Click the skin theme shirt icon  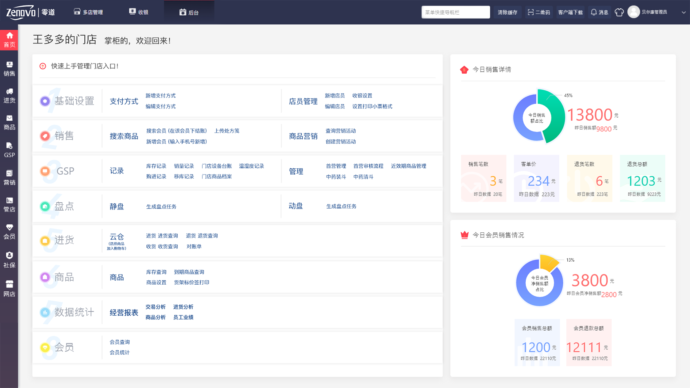point(619,12)
